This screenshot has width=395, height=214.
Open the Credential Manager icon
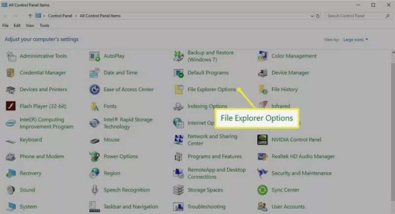(10, 73)
